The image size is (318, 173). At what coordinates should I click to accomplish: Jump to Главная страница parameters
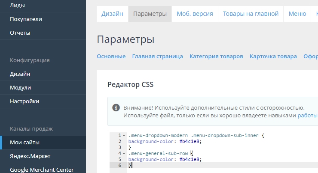(157, 56)
